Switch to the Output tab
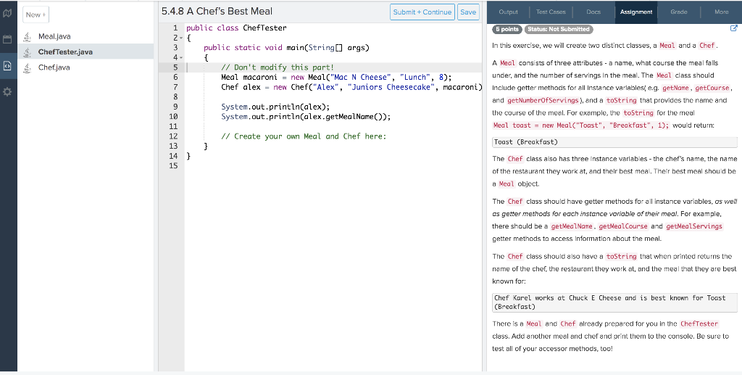Viewport: 742px width, 375px height. 508,12
